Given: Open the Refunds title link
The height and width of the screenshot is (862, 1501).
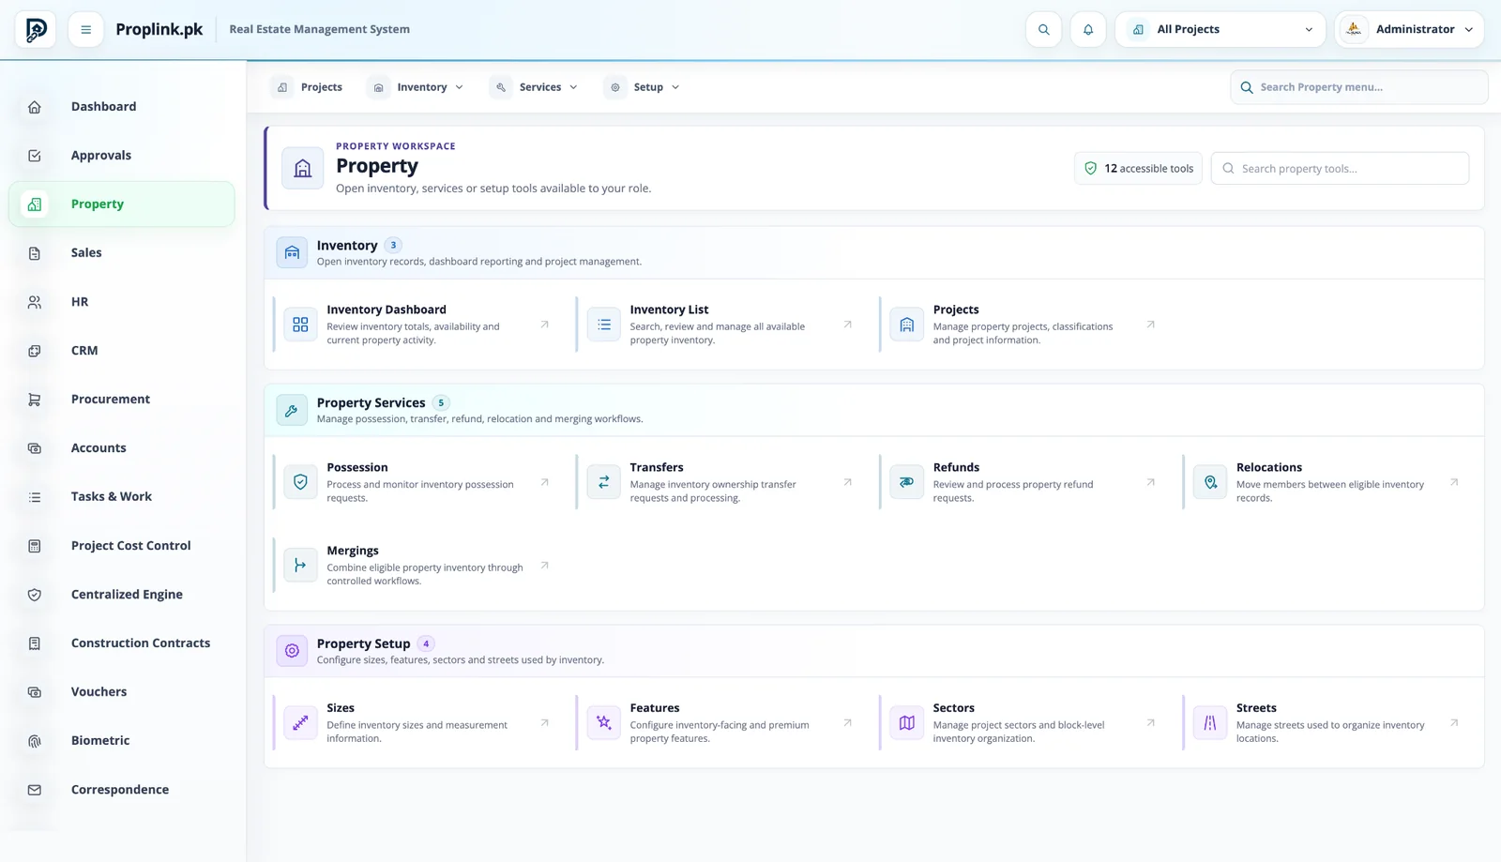Looking at the screenshot, I should pos(956,467).
